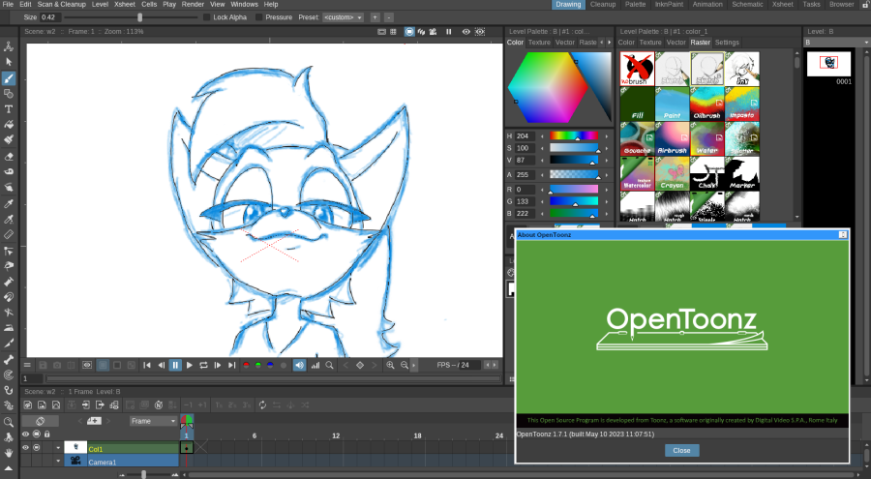Viewport: 871px width, 479px height.
Task: Hide Col1 preview visibility eye
Action: 25,447
